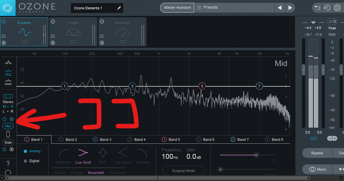Open the question mark help icon
The height and width of the screenshot is (181, 344).
8,164
